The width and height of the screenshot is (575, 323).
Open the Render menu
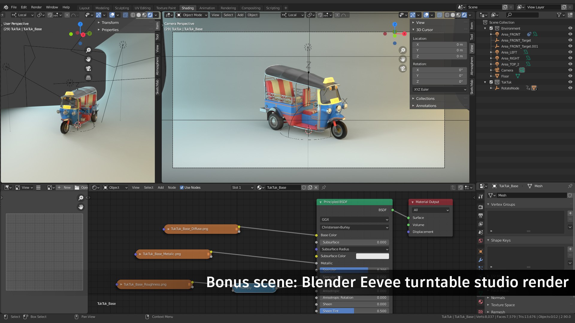[x=37, y=7]
